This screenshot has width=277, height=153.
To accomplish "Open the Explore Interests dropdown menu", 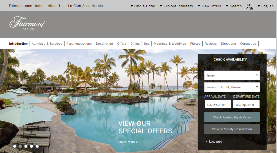I will tap(176, 6).
